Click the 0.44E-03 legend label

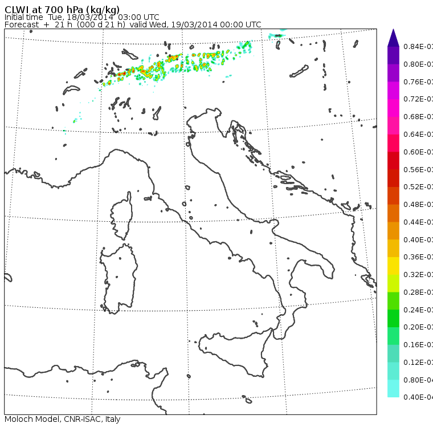coord(418,222)
